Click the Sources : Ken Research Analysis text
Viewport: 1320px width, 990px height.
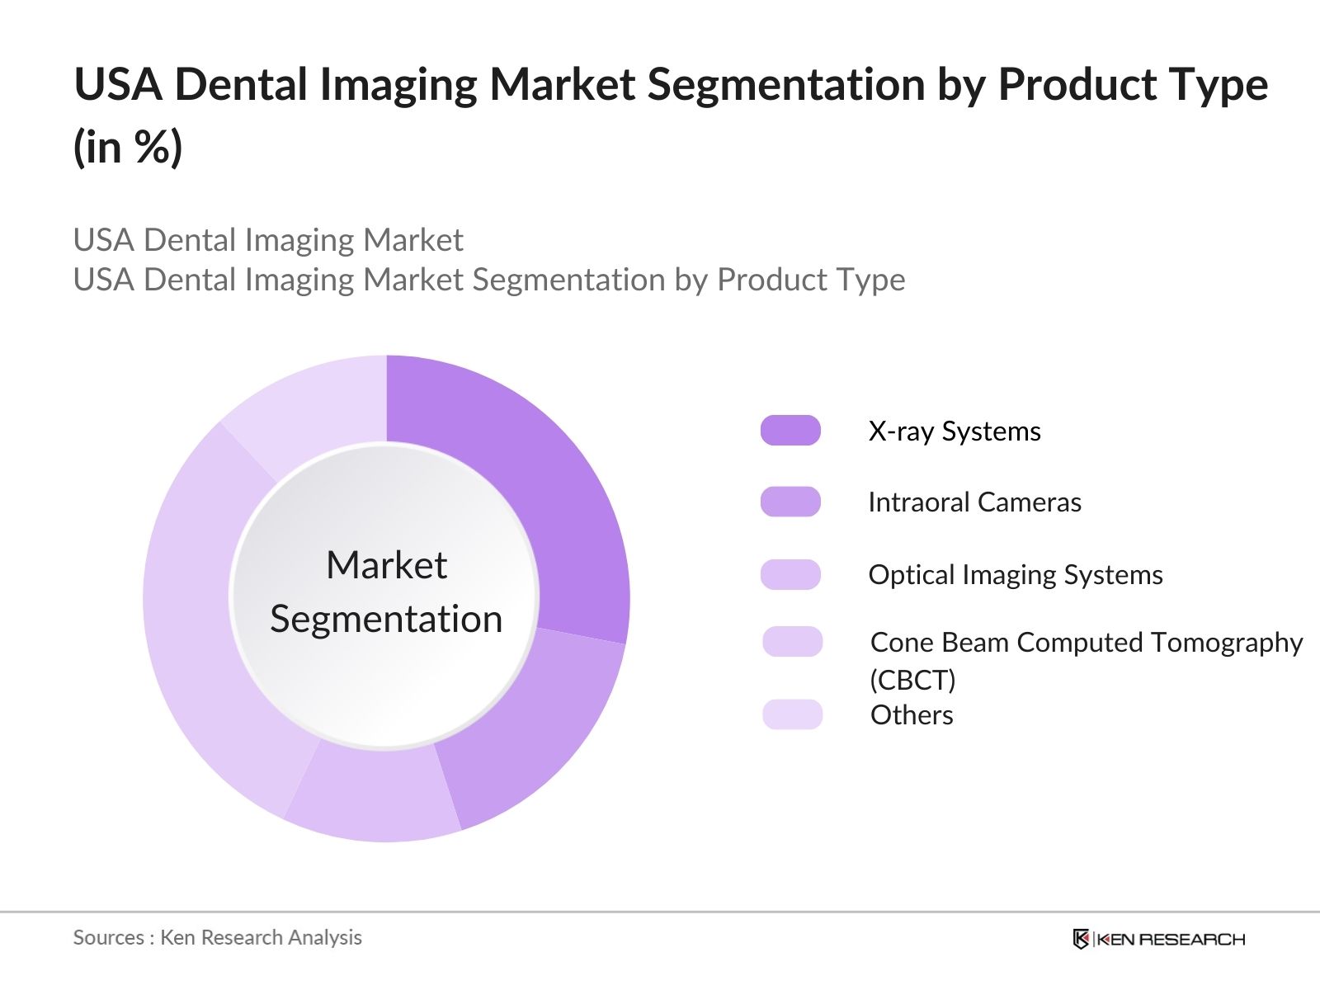click(217, 937)
